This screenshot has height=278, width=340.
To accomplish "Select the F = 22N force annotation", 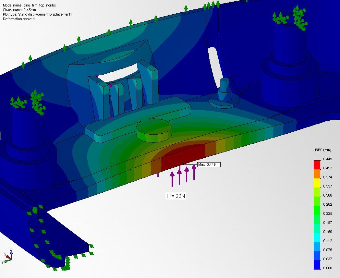I will tap(176, 196).
